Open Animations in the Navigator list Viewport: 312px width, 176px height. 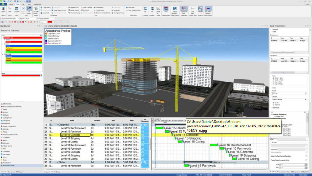[7, 124]
